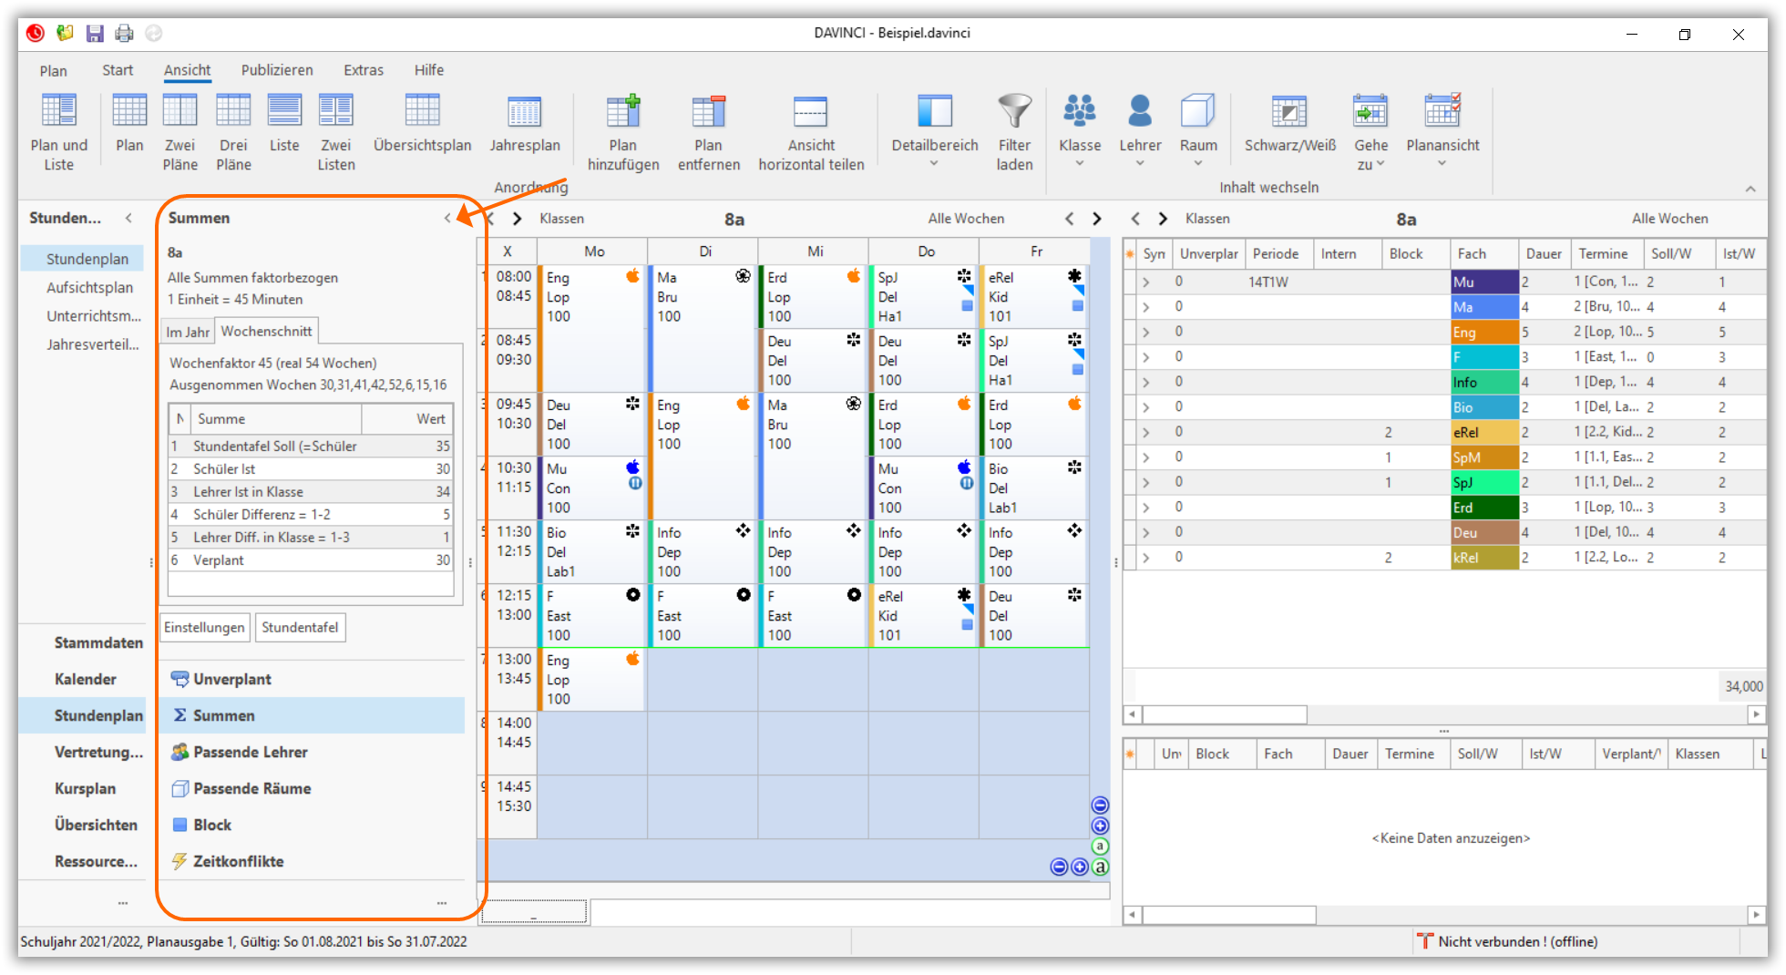Expand the Eng row in lesson list
This screenshot has width=1786, height=975.
tap(1146, 333)
